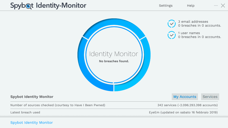The height and width of the screenshot is (128, 228).
Task: Click the 'Number of sources checked' row label
Action: tap(58, 105)
